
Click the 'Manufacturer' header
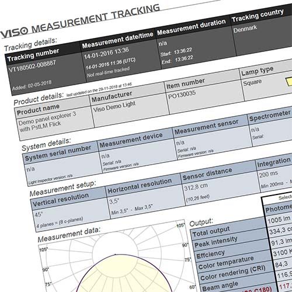point(112,96)
